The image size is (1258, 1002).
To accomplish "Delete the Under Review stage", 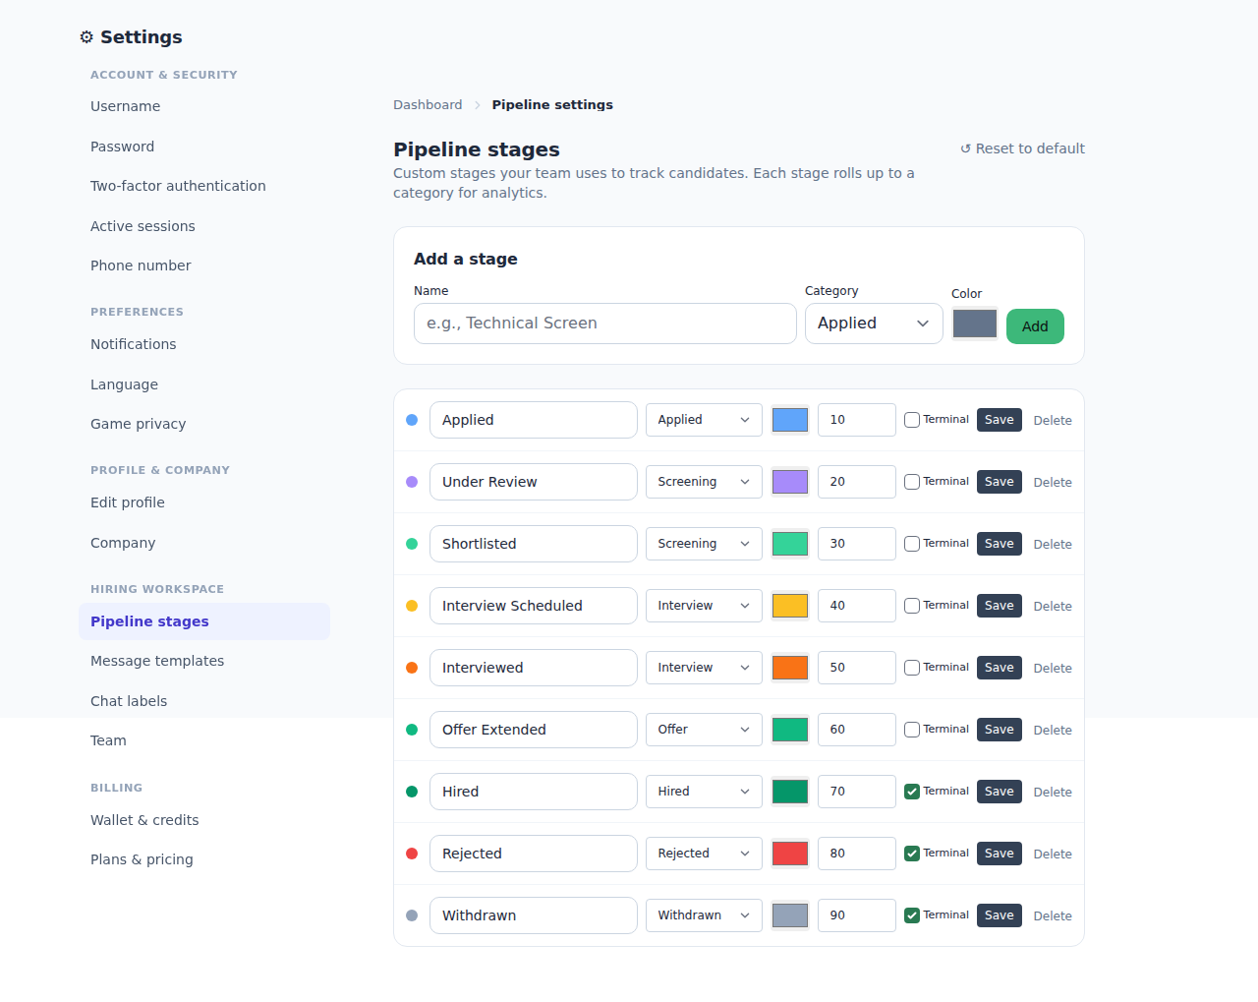I will click(1053, 482).
